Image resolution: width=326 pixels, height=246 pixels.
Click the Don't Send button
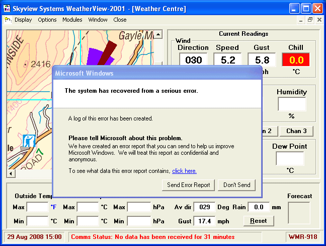tap(236, 185)
